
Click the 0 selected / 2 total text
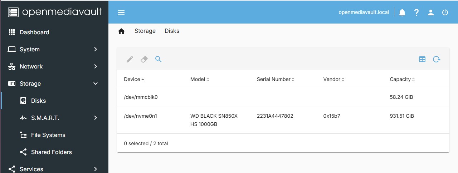click(146, 143)
